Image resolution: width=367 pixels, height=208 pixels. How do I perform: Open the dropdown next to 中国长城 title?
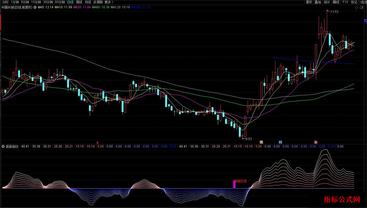[35, 7]
